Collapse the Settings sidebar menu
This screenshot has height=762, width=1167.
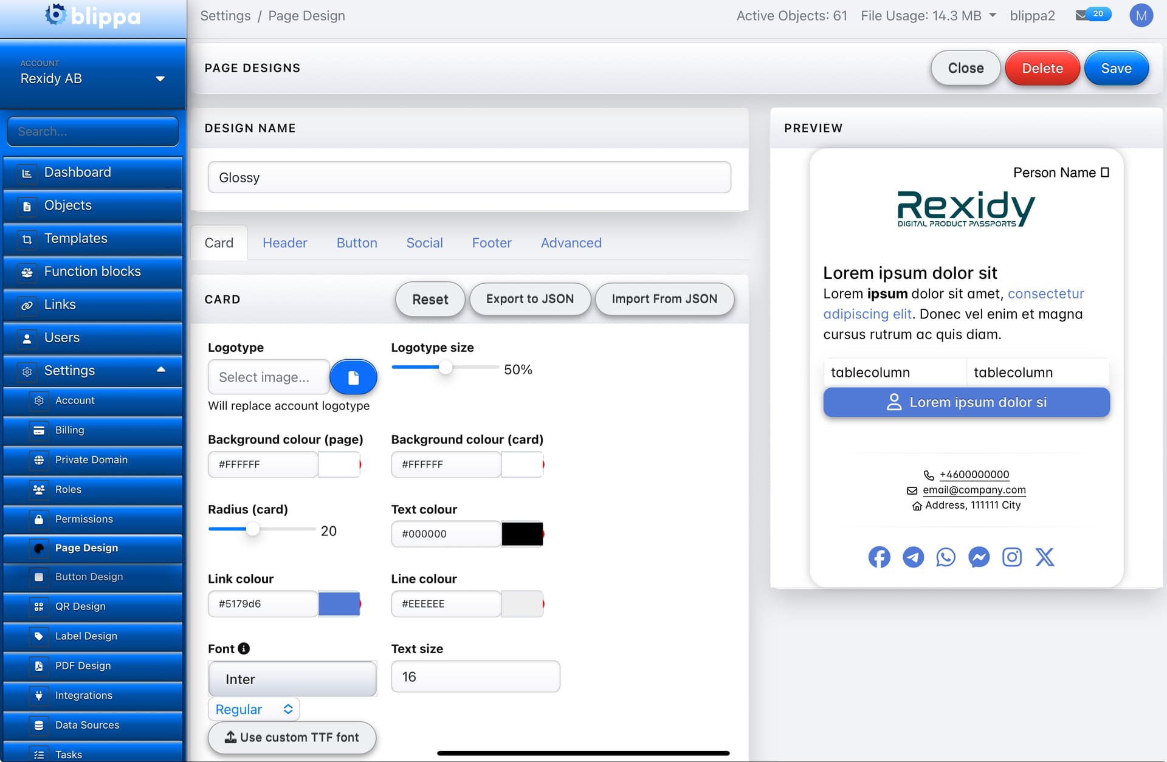(160, 370)
